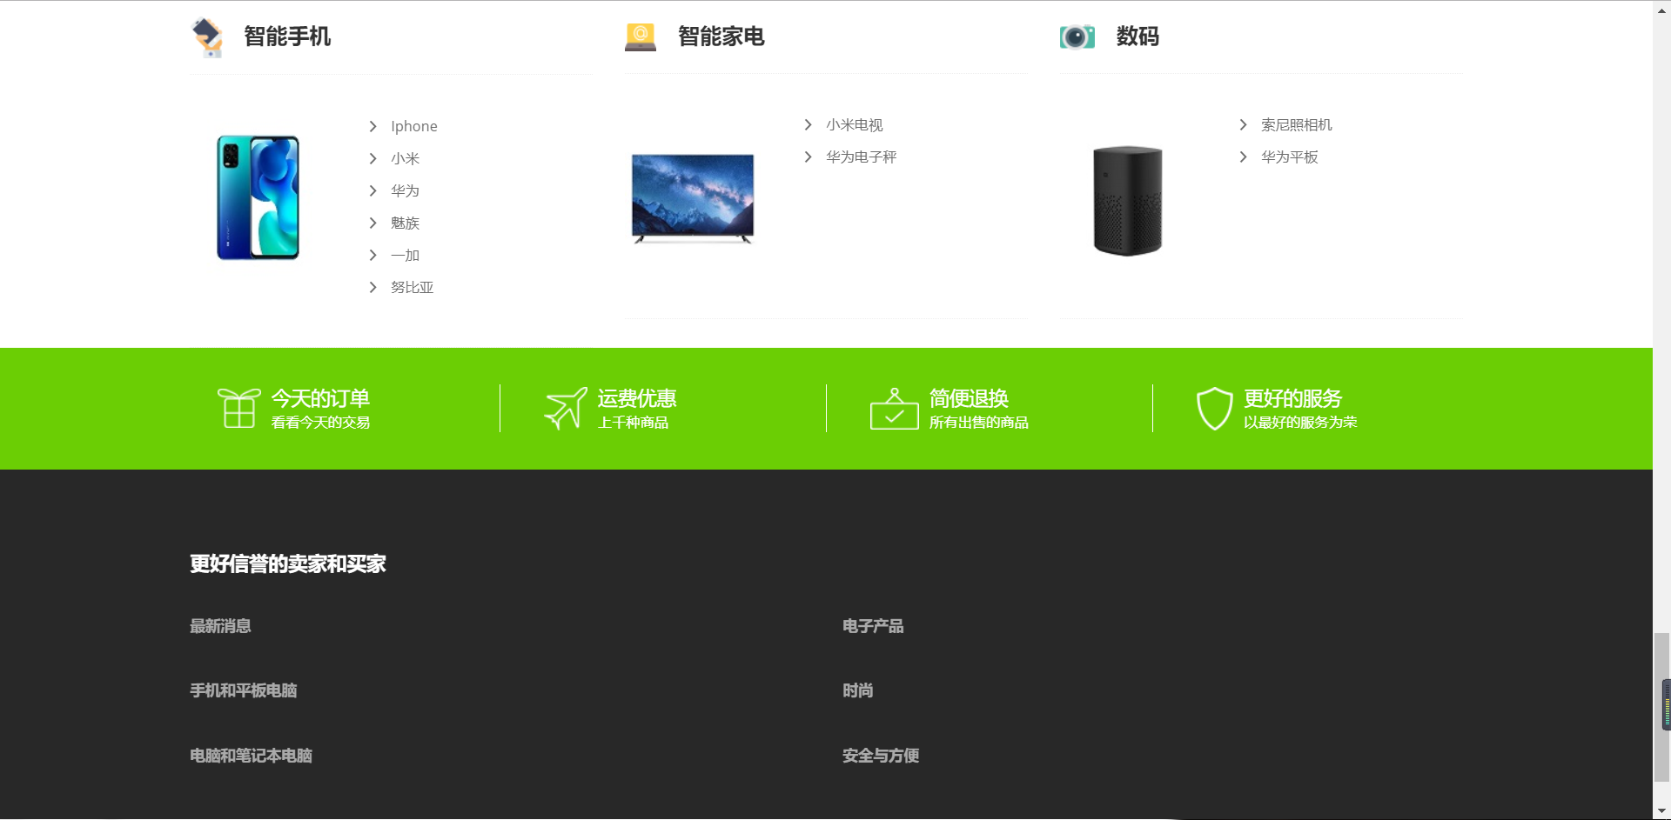Click the smartphone product thumbnail
This screenshot has height=820, width=1671.
pyautogui.click(x=258, y=197)
